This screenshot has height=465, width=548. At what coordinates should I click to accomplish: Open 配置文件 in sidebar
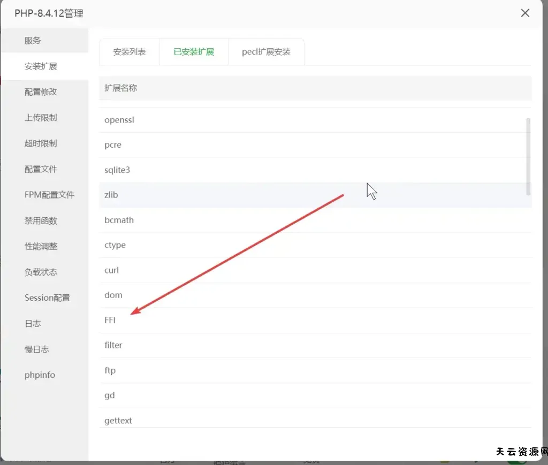tap(41, 169)
